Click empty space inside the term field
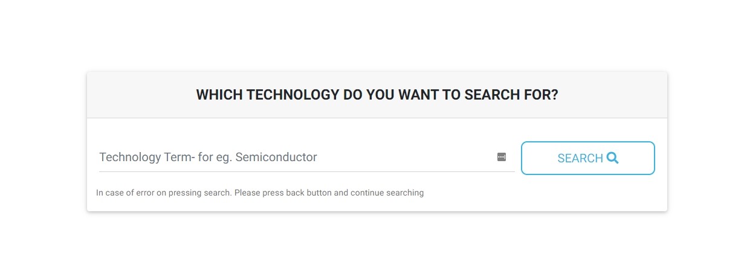Image resolution: width=744 pixels, height=274 pixels. [x=405, y=157]
